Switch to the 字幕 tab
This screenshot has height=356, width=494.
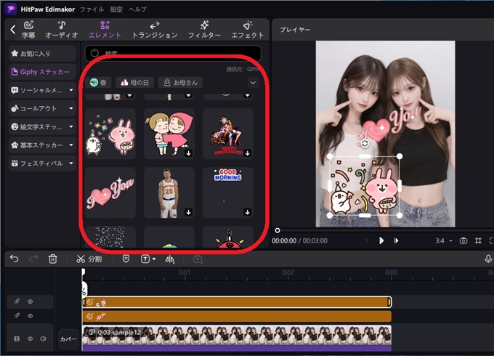[x=28, y=30]
